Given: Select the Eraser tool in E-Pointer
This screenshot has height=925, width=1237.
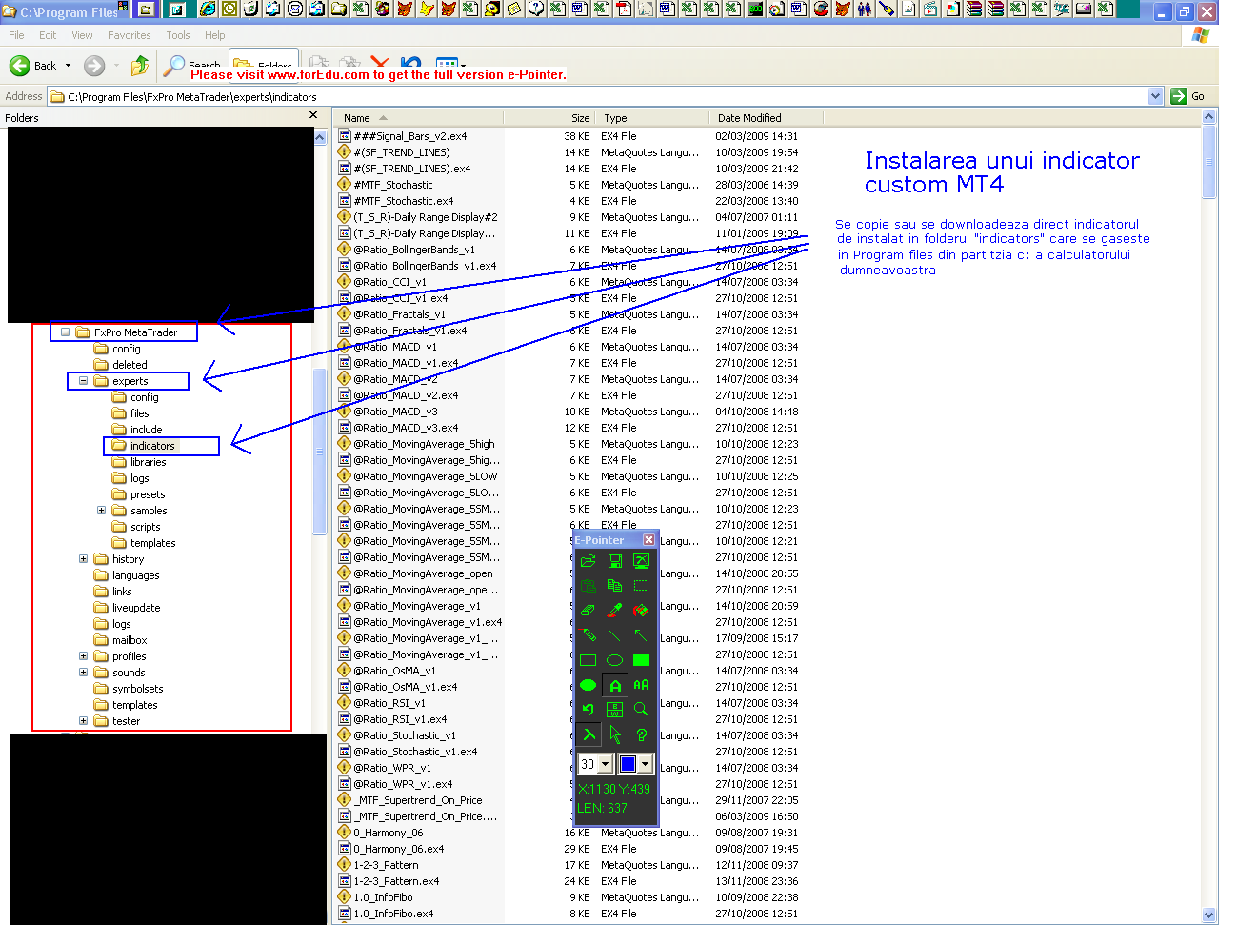Looking at the screenshot, I should (x=589, y=610).
